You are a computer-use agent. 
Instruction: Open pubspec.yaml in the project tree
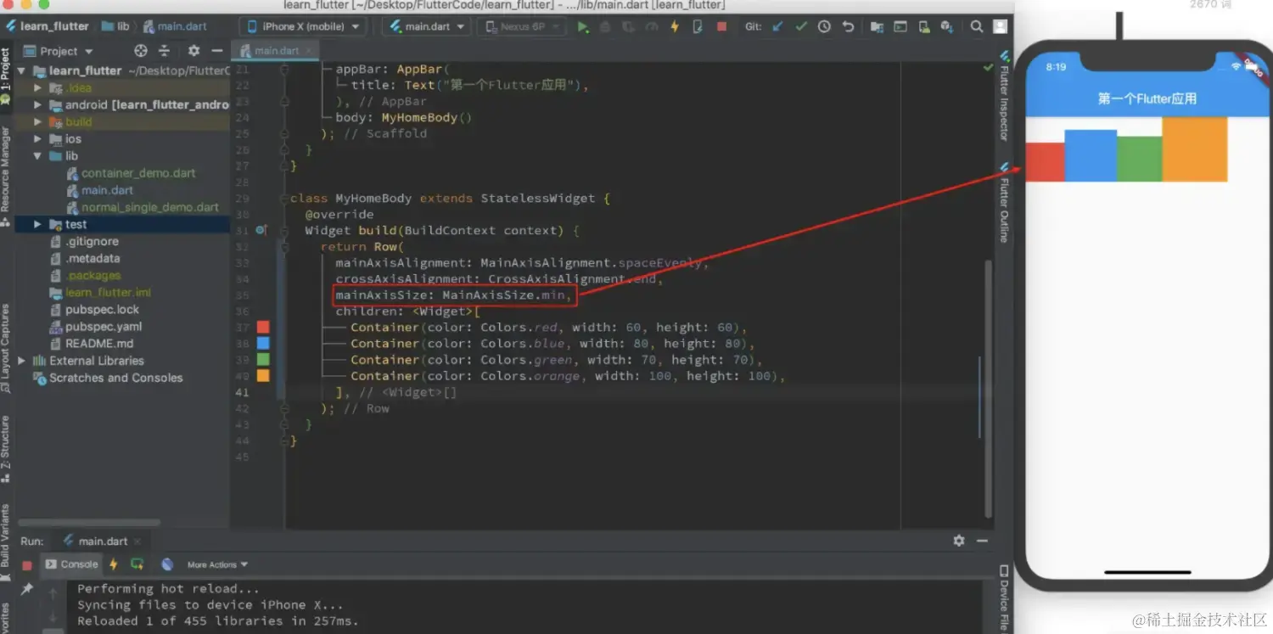[104, 327]
